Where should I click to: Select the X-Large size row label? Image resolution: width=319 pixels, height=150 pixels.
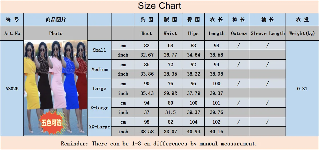click(x=99, y=108)
